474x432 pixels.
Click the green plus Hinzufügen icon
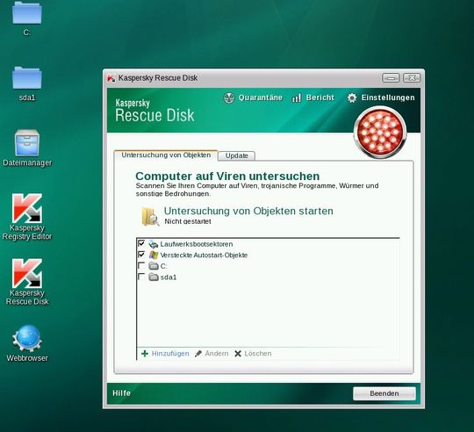[145, 353]
